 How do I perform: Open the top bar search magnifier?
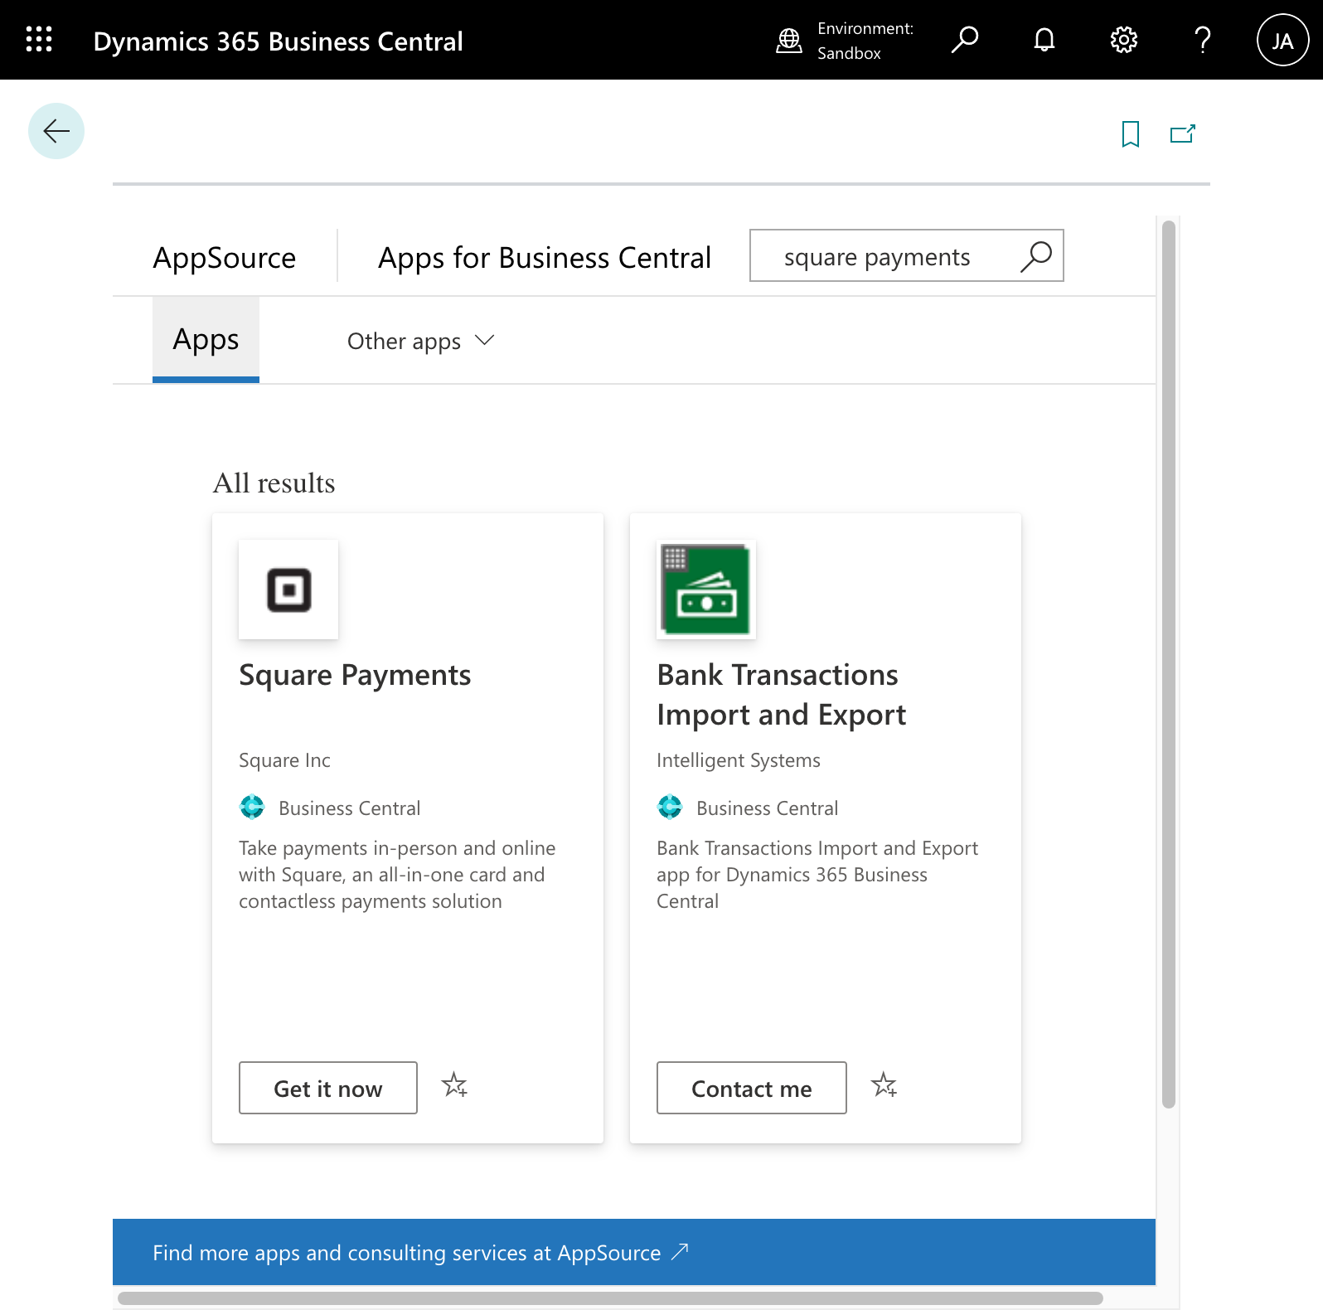965,40
